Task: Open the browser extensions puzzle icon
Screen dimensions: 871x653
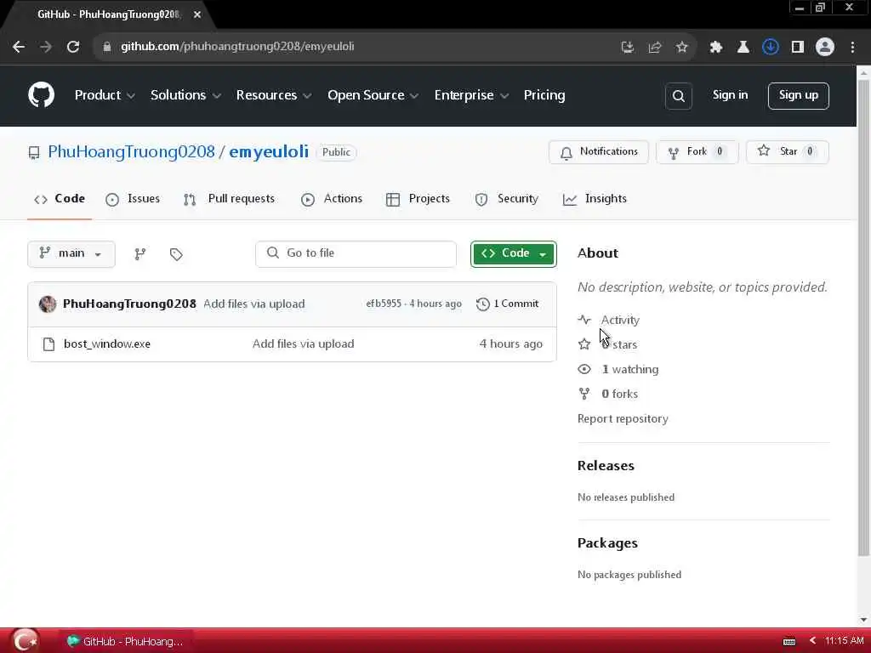Action: [715, 48]
